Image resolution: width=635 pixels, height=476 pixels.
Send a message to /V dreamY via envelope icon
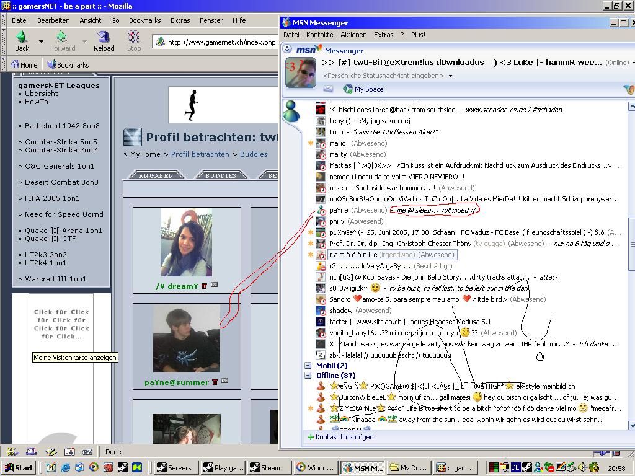point(214,285)
